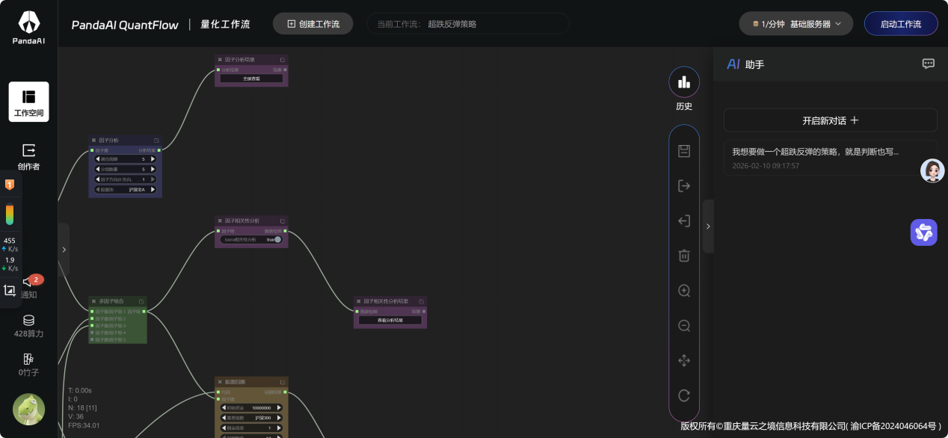Click the crop screenshot overlay icon
The height and width of the screenshot is (438, 948).
tap(10, 290)
